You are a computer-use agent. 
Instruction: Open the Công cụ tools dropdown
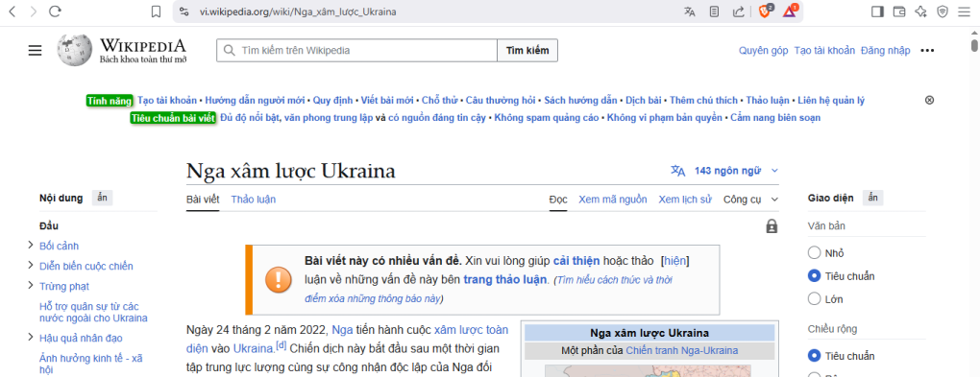pyautogui.click(x=750, y=200)
